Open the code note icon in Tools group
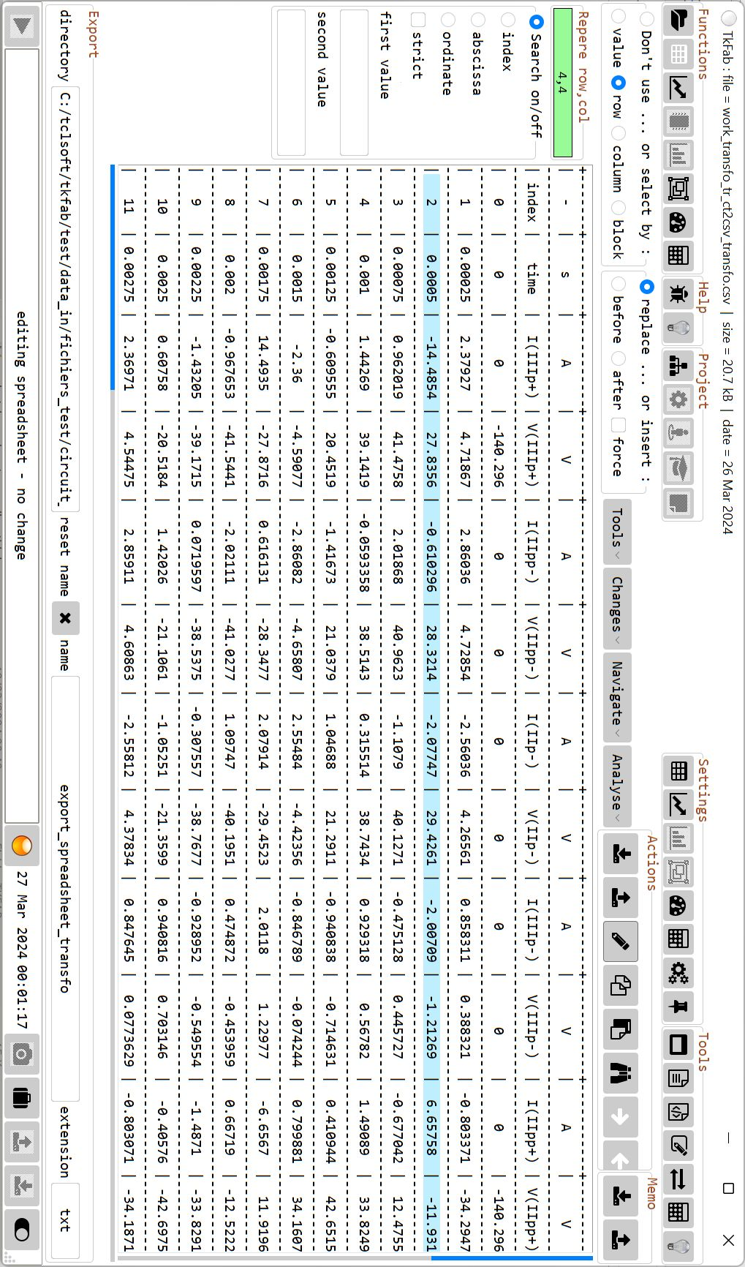This screenshot has height=1267, width=745. coord(678,1112)
